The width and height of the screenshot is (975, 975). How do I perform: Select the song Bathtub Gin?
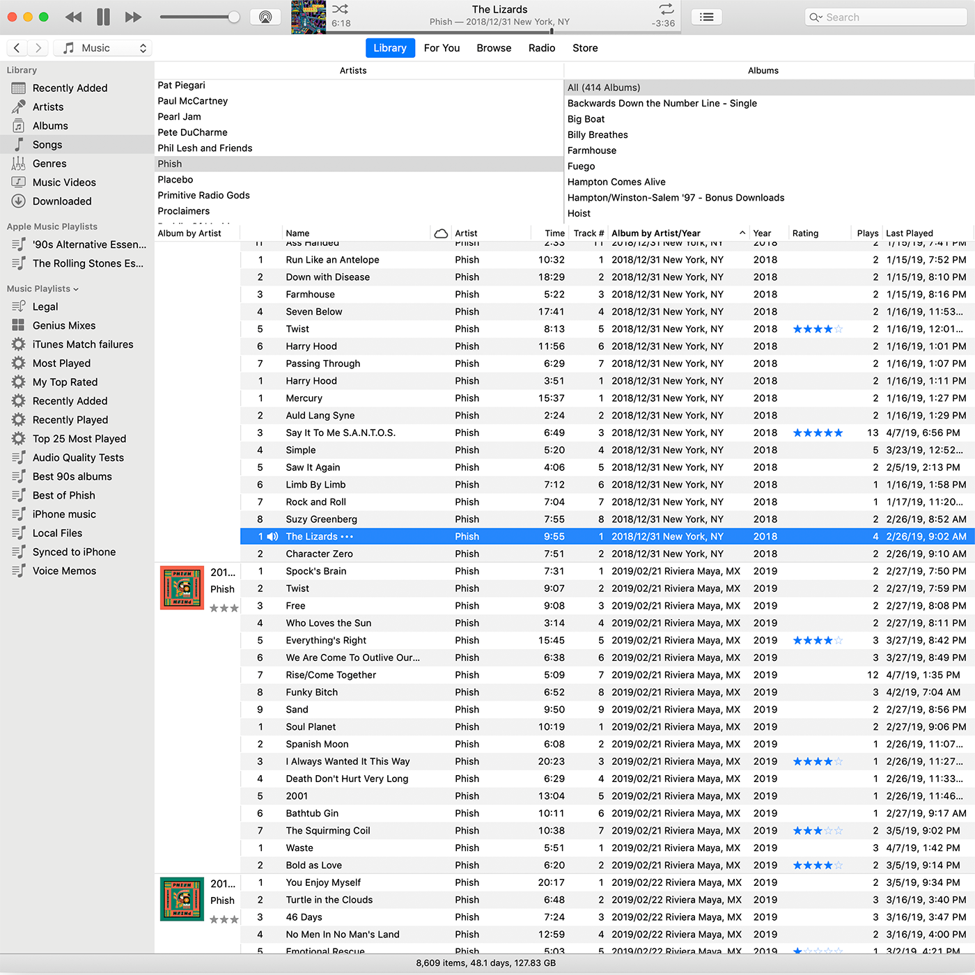pyautogui.click(x=607, y=813)
